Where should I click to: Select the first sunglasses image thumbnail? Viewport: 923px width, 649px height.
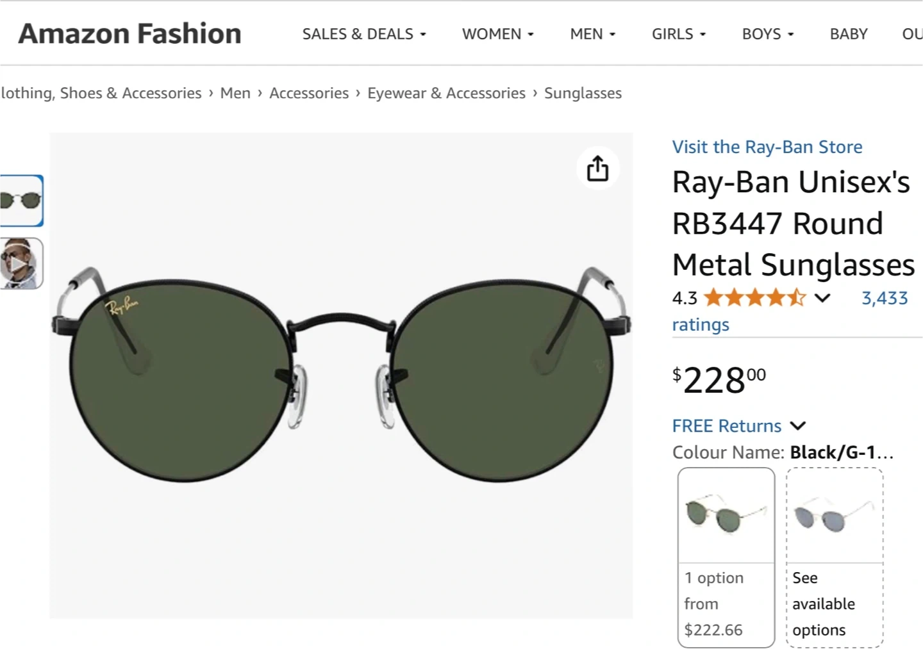[x=21, y=201]
